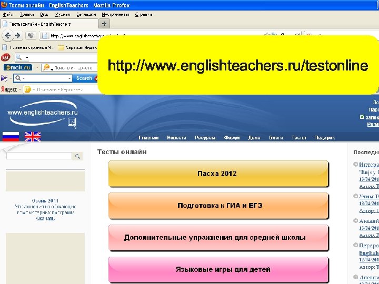Viewport: 379px width, 284px height.
Task: Click the www.englishteachers.ru site logo
Action: click(x=43, y=114)
